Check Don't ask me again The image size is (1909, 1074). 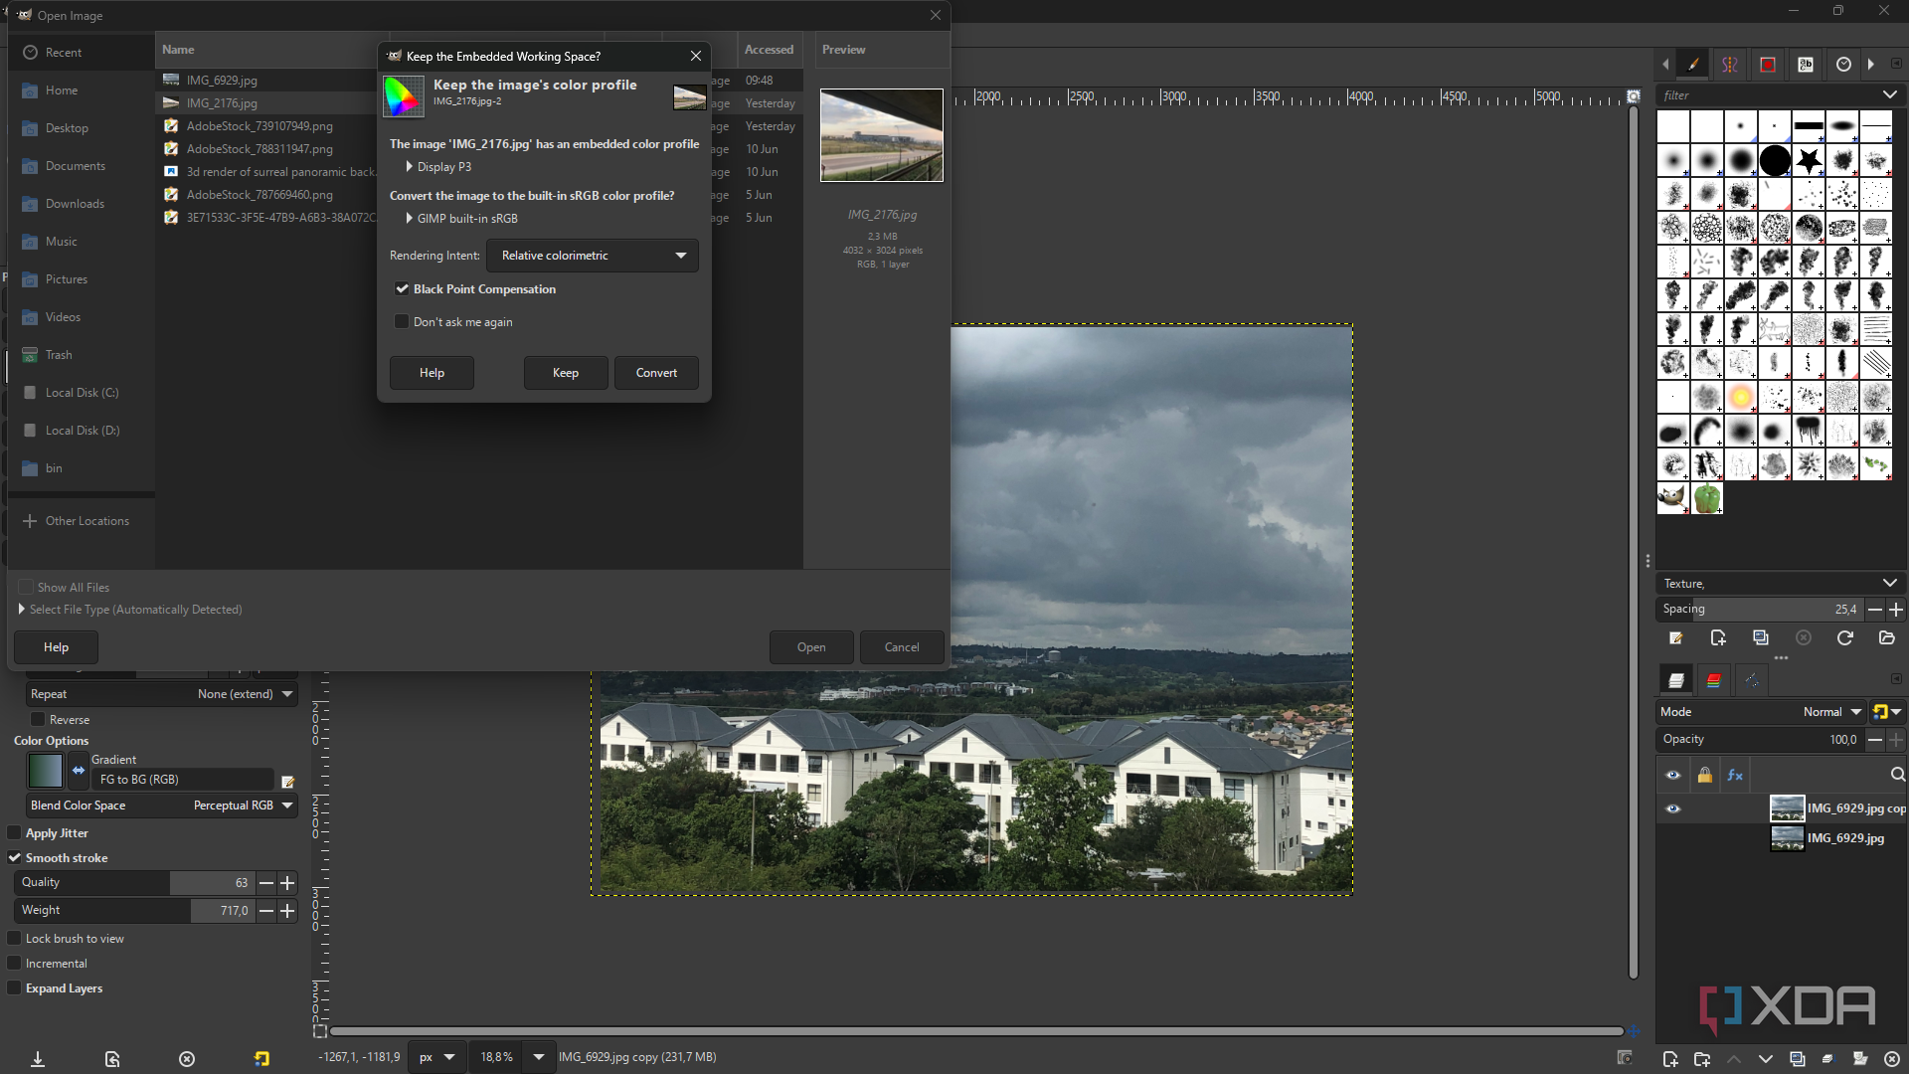click(402, 322)
